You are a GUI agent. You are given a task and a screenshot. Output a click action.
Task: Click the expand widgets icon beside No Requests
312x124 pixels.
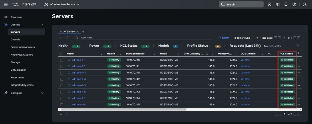pos(298,46)
